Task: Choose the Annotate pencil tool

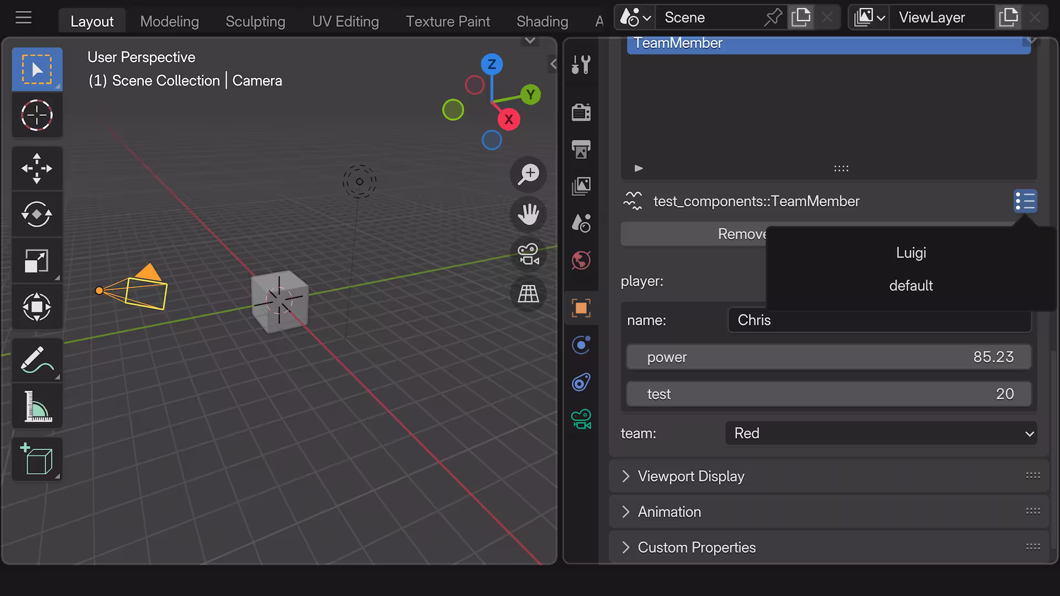Action: click(x=37, y=360)
